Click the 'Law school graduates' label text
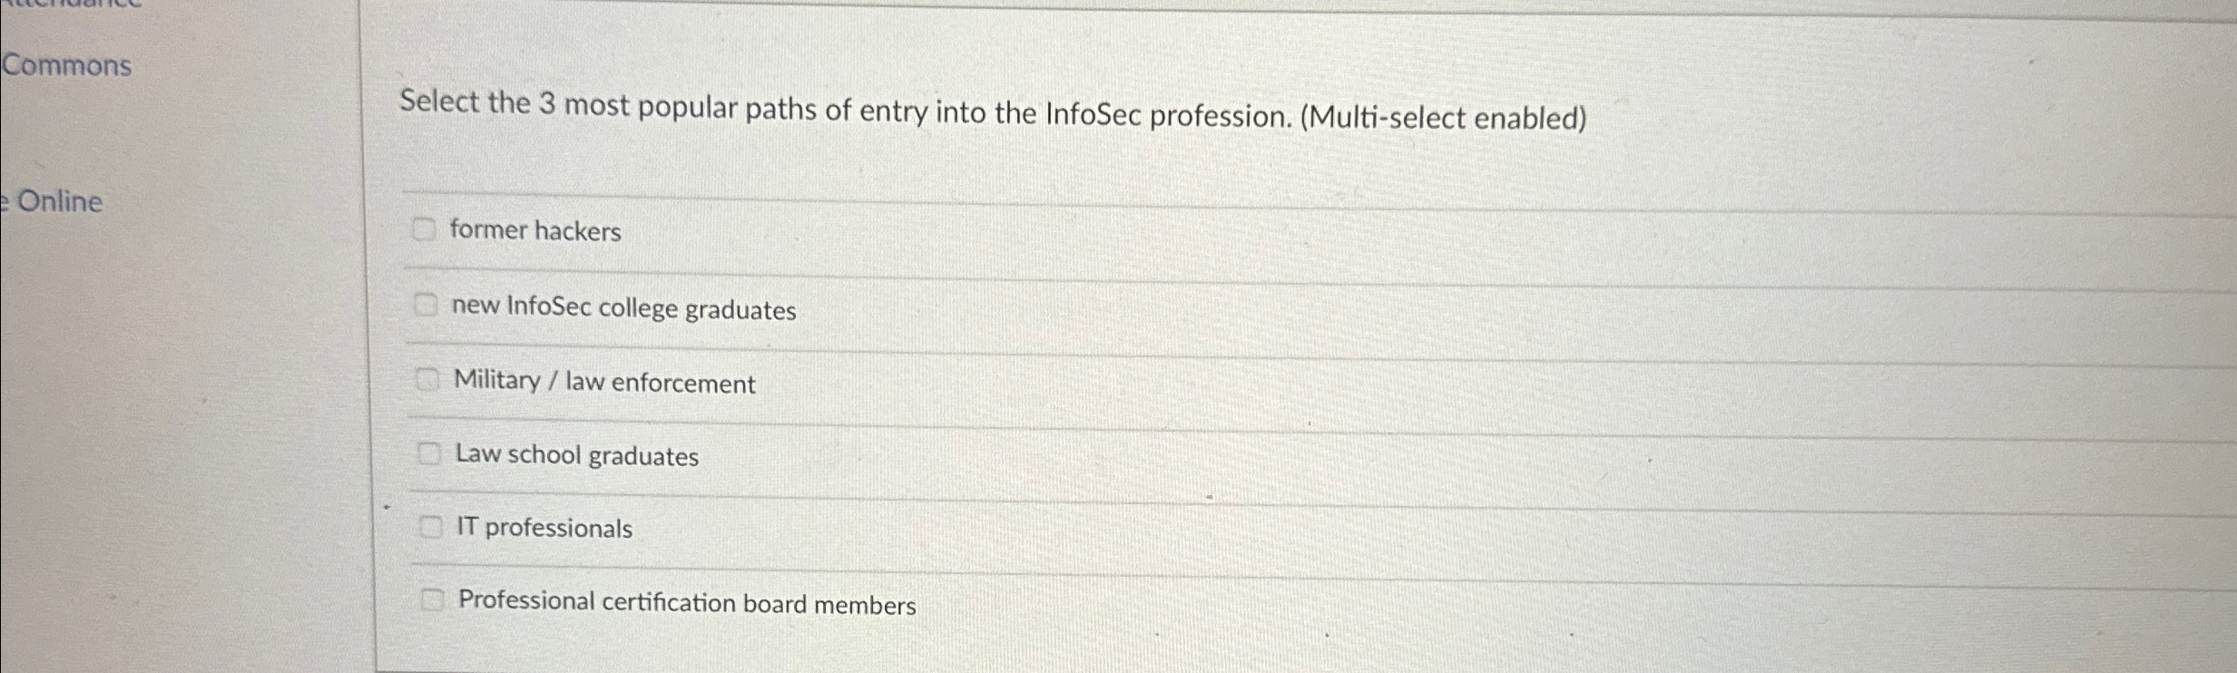Image resolution: width=2237 pixels, height=673 pixels. 577,455
